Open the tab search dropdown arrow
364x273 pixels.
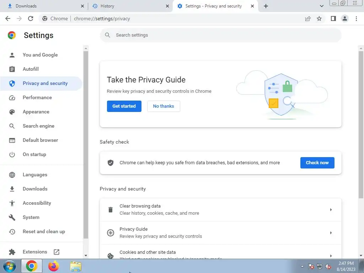coord(321,6)
